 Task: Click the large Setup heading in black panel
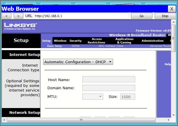click(x=21, y=41)
